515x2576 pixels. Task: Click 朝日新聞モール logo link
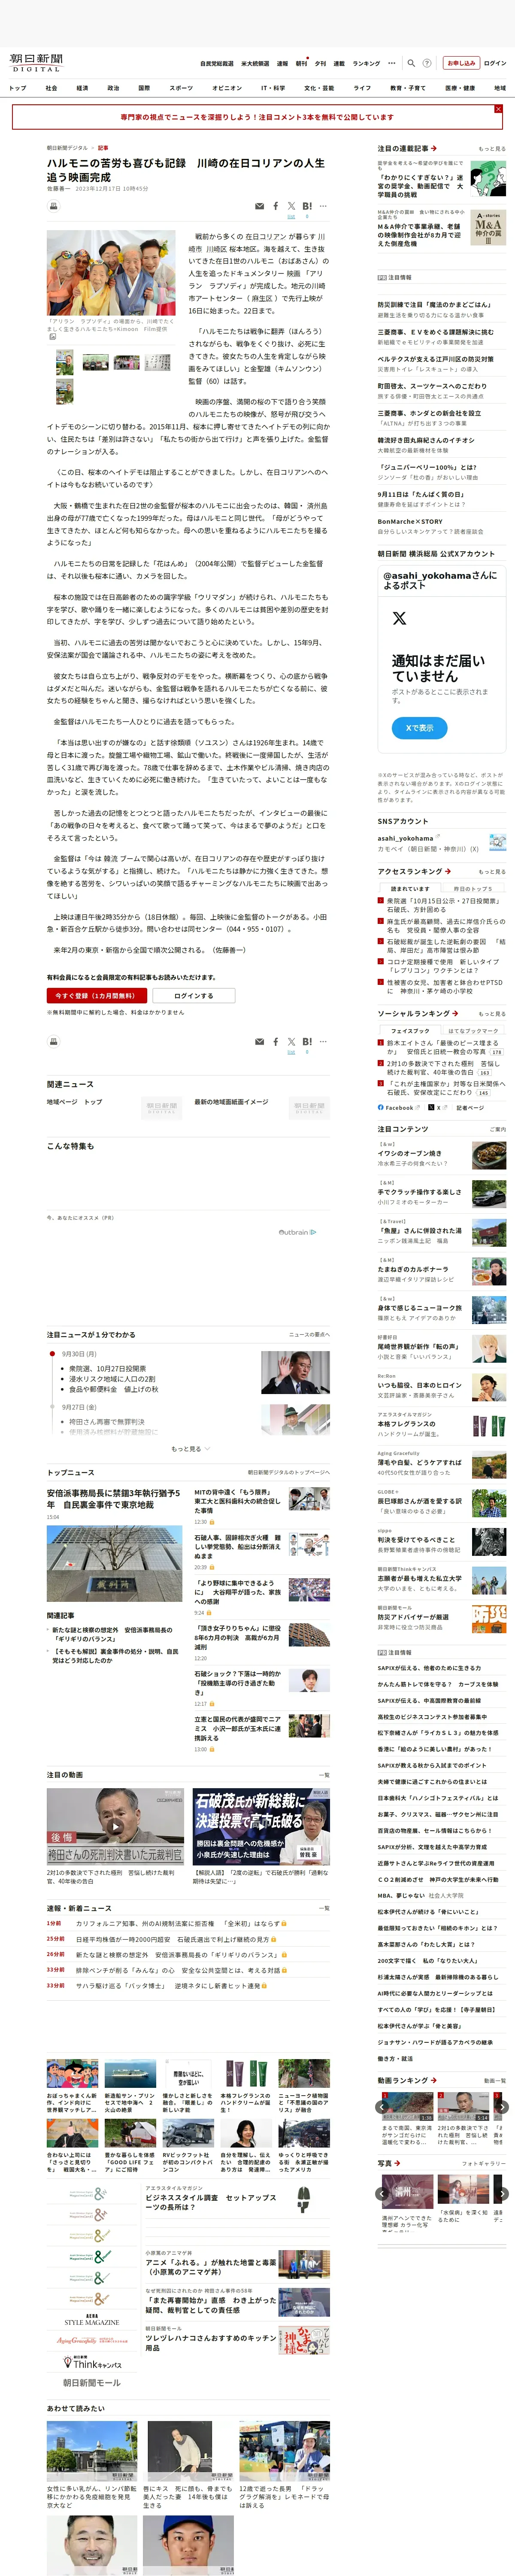92,2382
